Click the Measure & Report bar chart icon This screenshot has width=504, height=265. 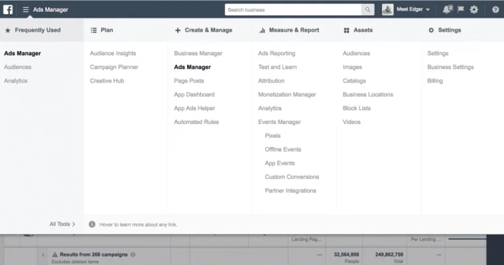coord(262,30)
